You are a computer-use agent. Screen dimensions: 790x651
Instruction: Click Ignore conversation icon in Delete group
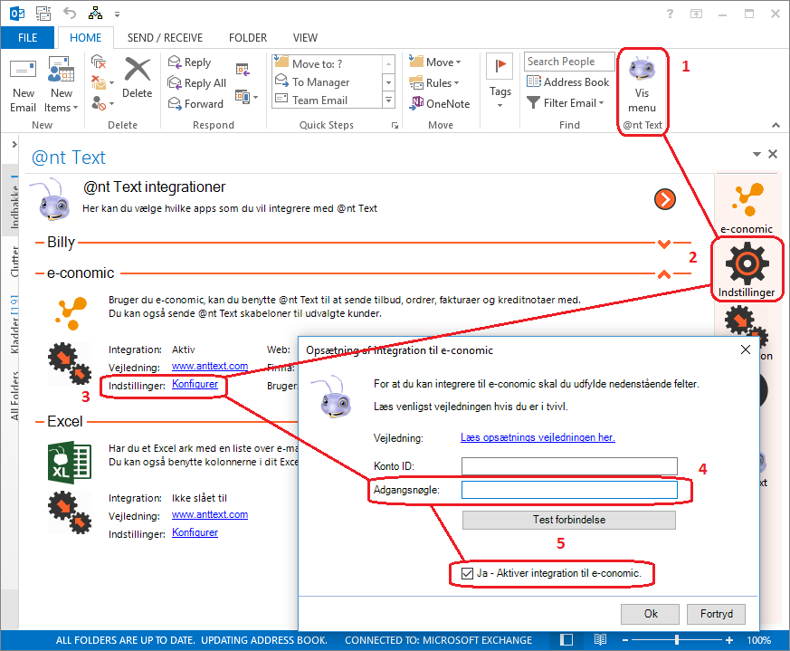[x=99, y=62]
